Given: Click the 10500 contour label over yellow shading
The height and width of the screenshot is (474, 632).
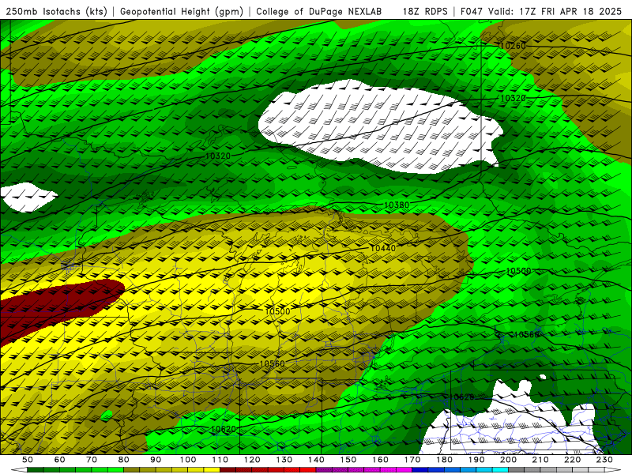Looking at the screenshot, I should tap(278, 311).
